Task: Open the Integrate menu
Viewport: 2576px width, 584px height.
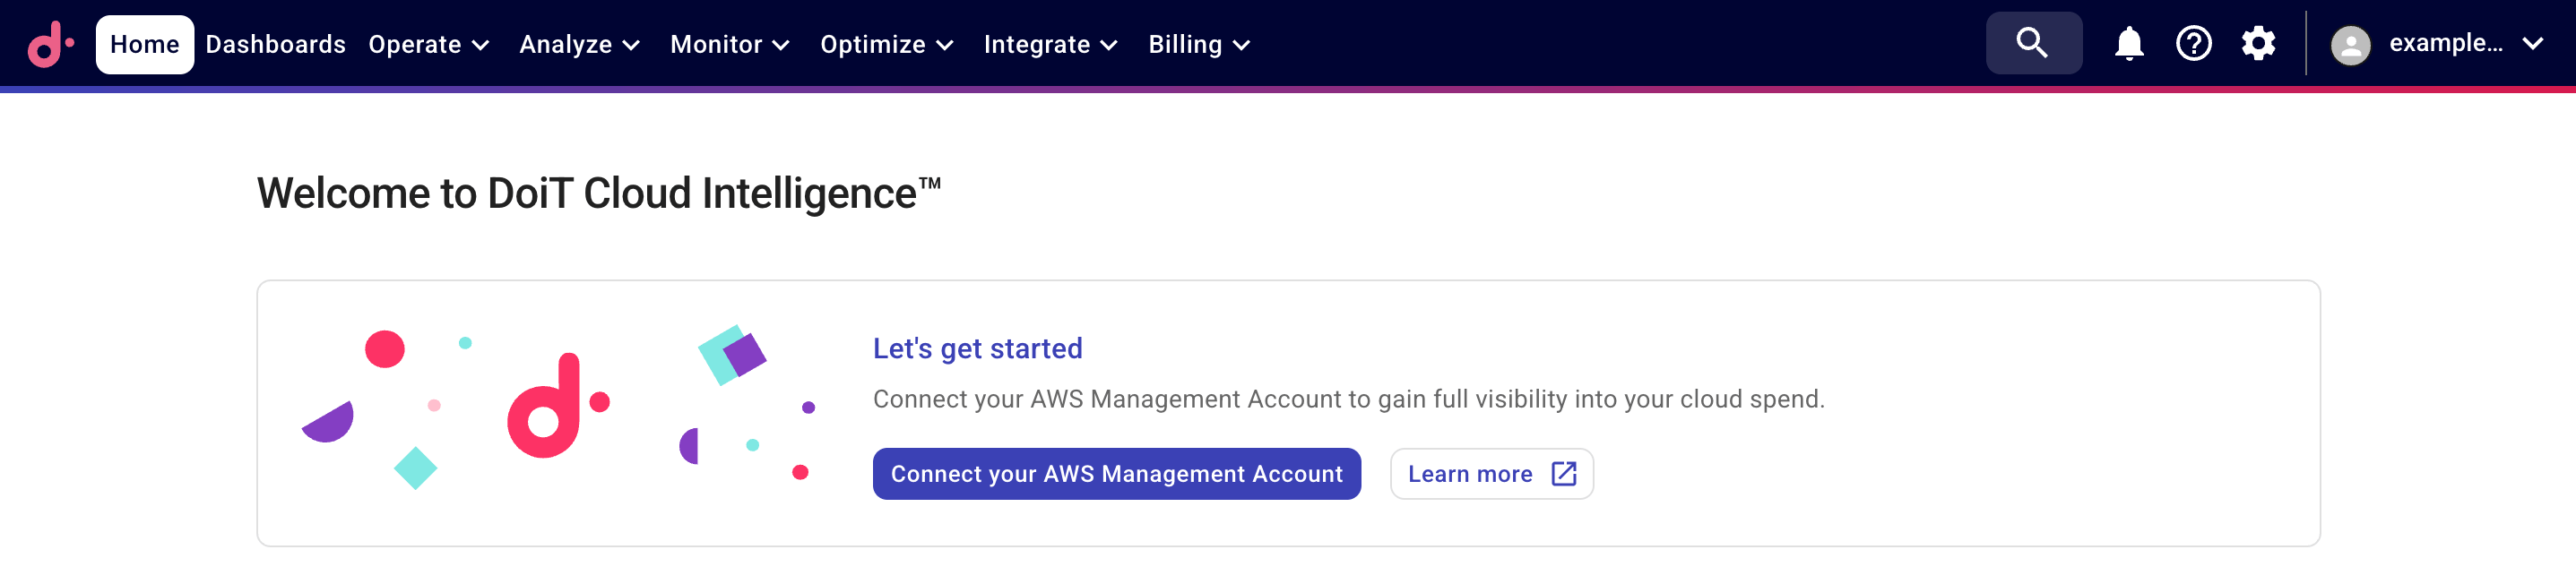Action: click(1050, 44)
